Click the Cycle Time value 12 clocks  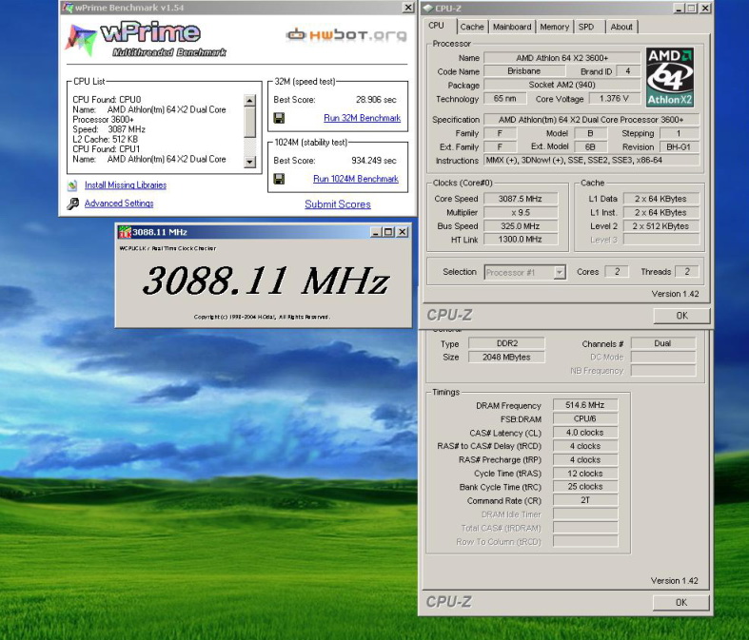[585, 474]
